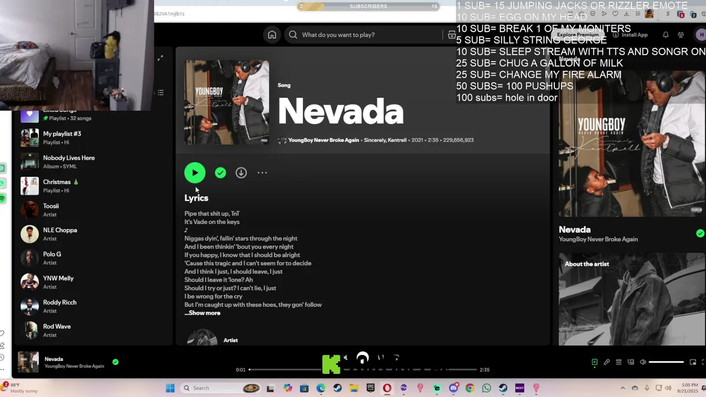Switch library to list view icon
This screenshot has height=397, width=706.
tap(160, 93)
